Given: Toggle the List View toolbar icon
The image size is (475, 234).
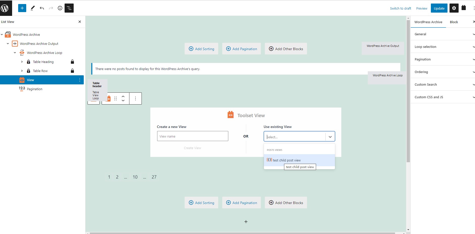Looking at the screenshot, I should pos(69,8).
